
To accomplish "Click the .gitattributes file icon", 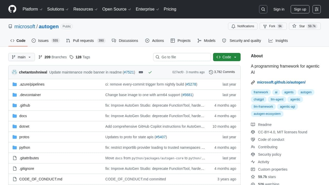I will (15, 158).
